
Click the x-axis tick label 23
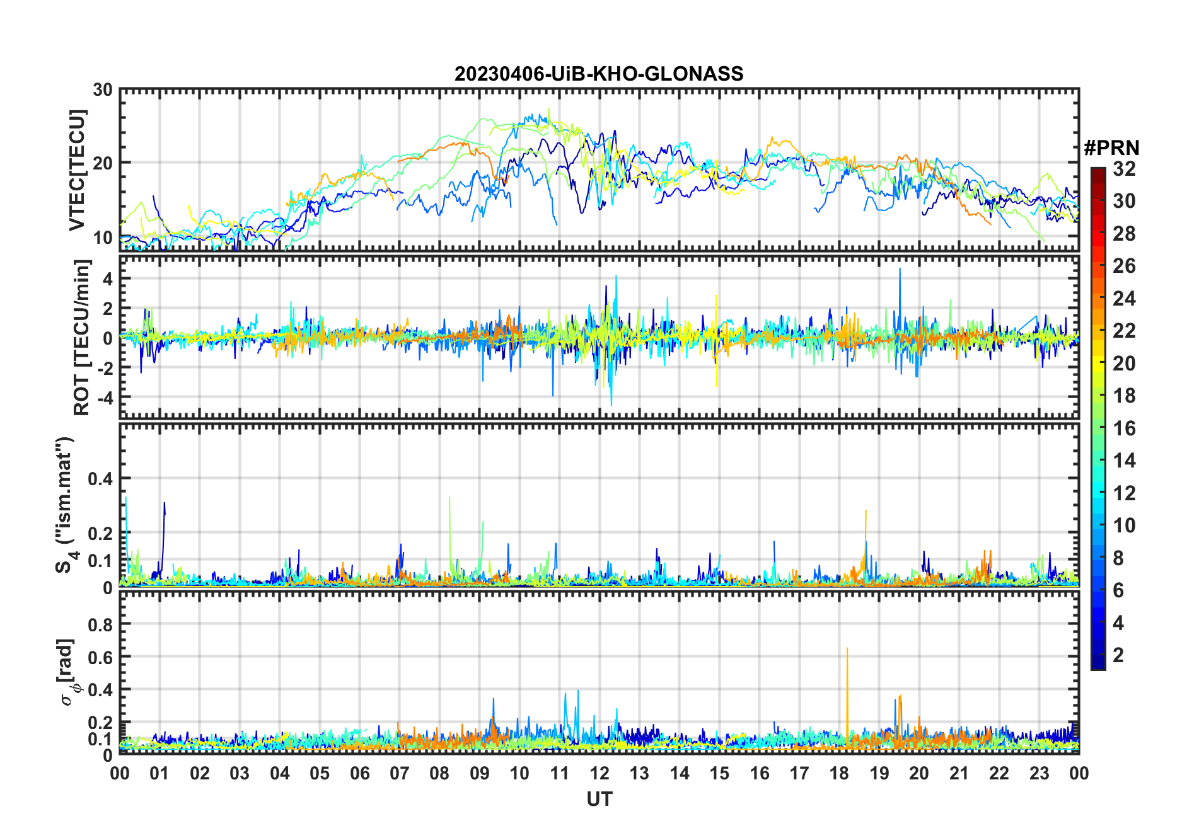pos(1039,773)
